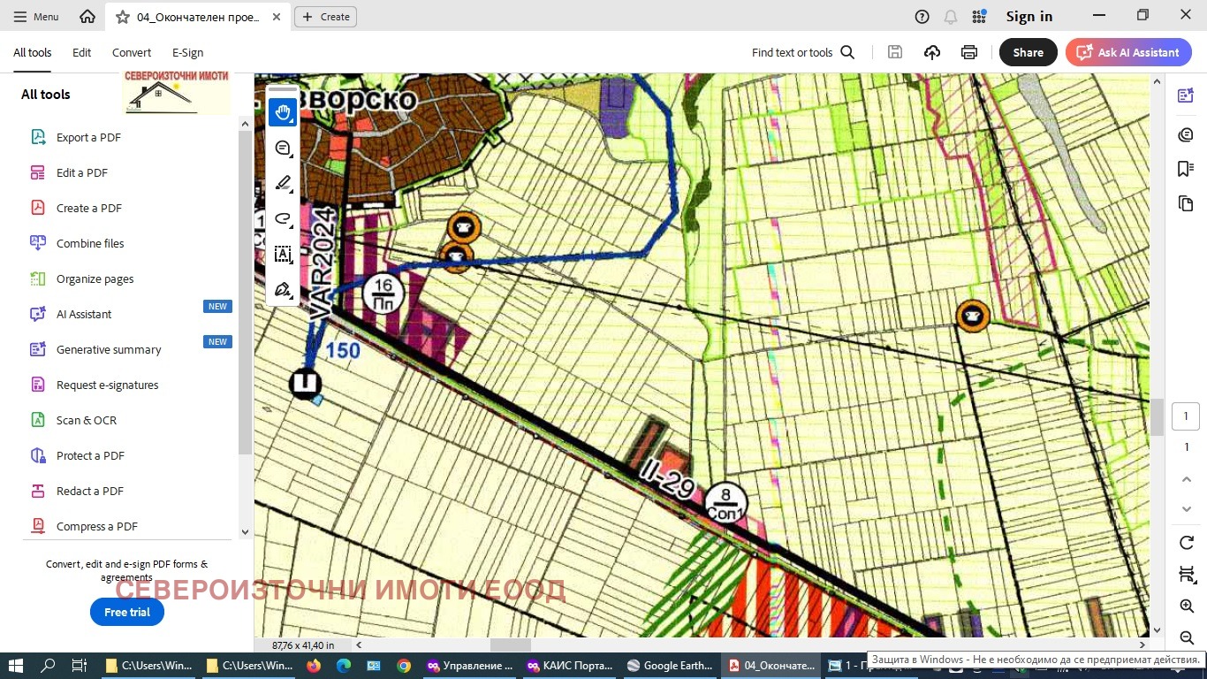Pick the Highlighter tool in floating toolbar
Screen dimensions: 1207x679
pos(283,184)
